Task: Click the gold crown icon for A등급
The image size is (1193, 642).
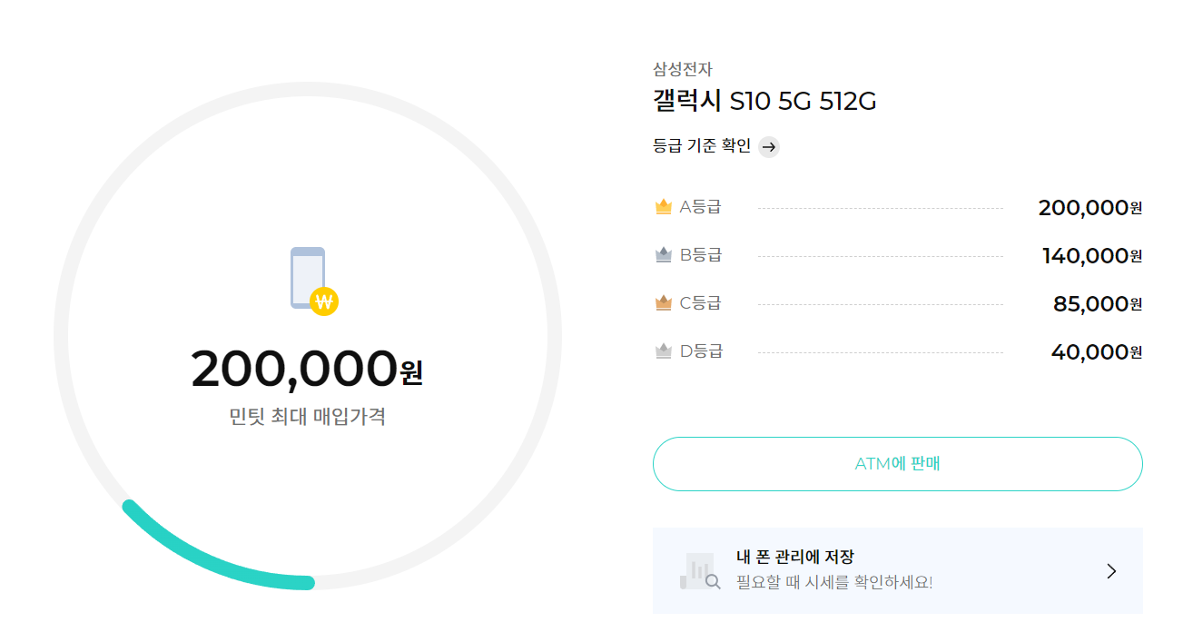Action: coord(663,207)
